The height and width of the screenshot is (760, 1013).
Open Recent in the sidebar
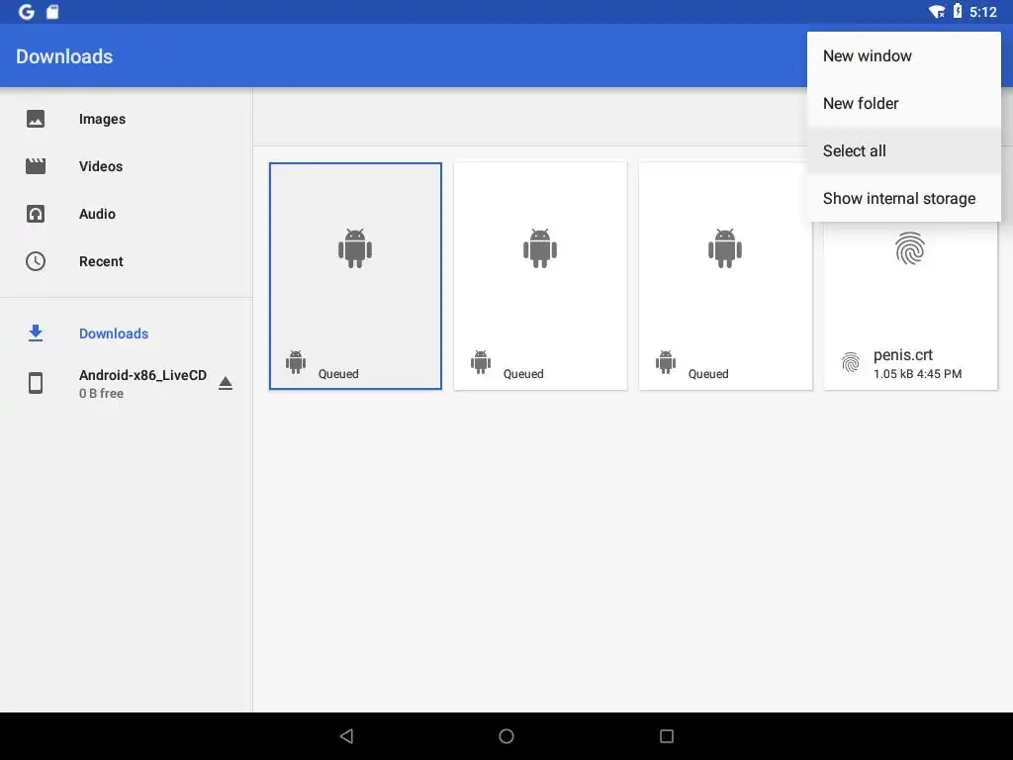pyautogui.click(x=126, y=261)
